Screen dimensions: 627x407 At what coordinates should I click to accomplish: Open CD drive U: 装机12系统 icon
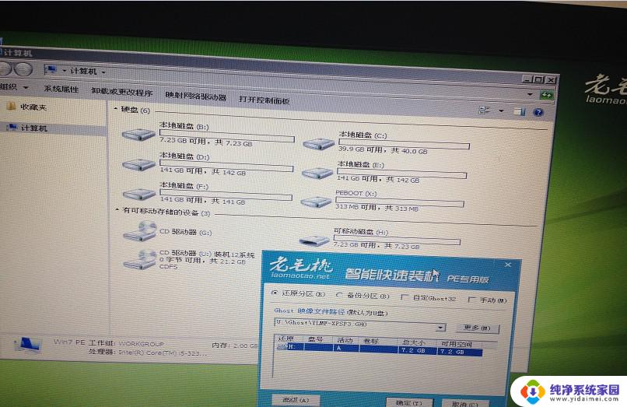139,259
